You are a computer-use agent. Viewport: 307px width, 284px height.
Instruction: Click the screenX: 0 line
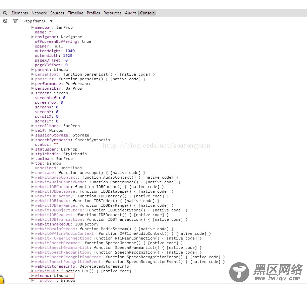click(x=47, y=107)
